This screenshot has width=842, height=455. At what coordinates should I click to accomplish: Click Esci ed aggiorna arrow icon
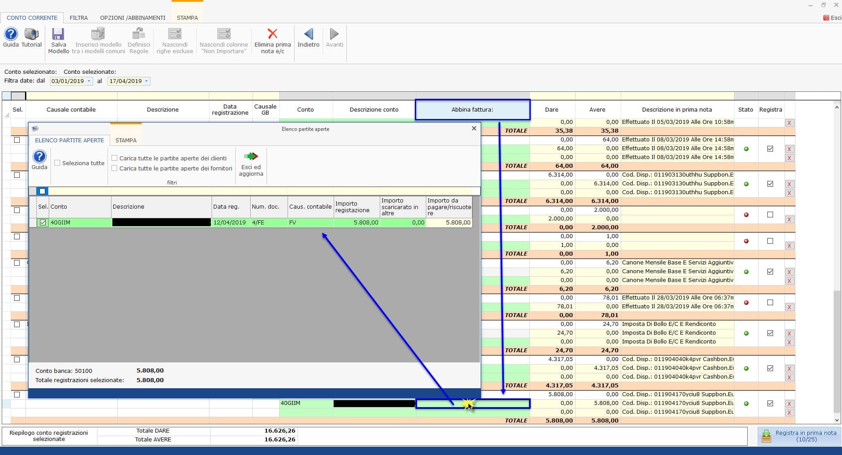[x=251, y=157]
